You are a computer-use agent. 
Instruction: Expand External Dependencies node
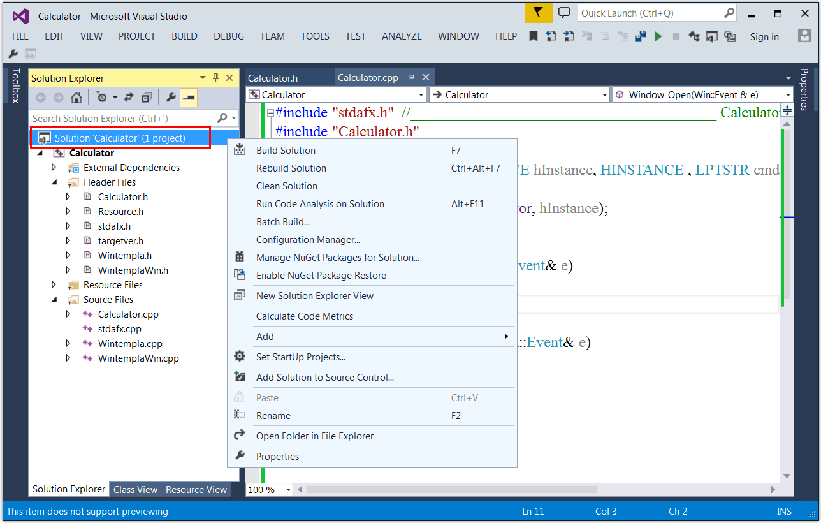[x=54, y=168]
